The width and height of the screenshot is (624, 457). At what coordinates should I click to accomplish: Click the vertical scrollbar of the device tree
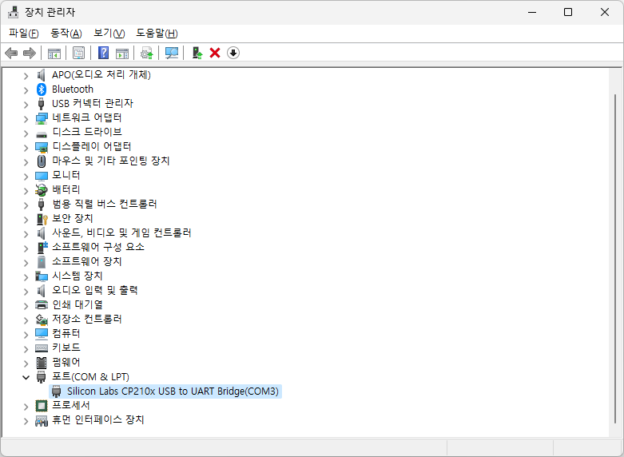[615, 259]
